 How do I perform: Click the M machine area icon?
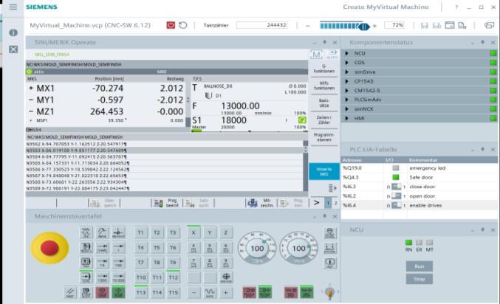coord(316,55)
